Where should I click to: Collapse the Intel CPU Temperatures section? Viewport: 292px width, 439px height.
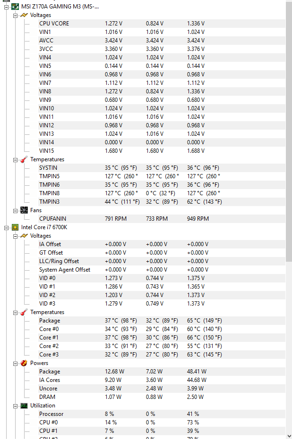tap(15, 313)
